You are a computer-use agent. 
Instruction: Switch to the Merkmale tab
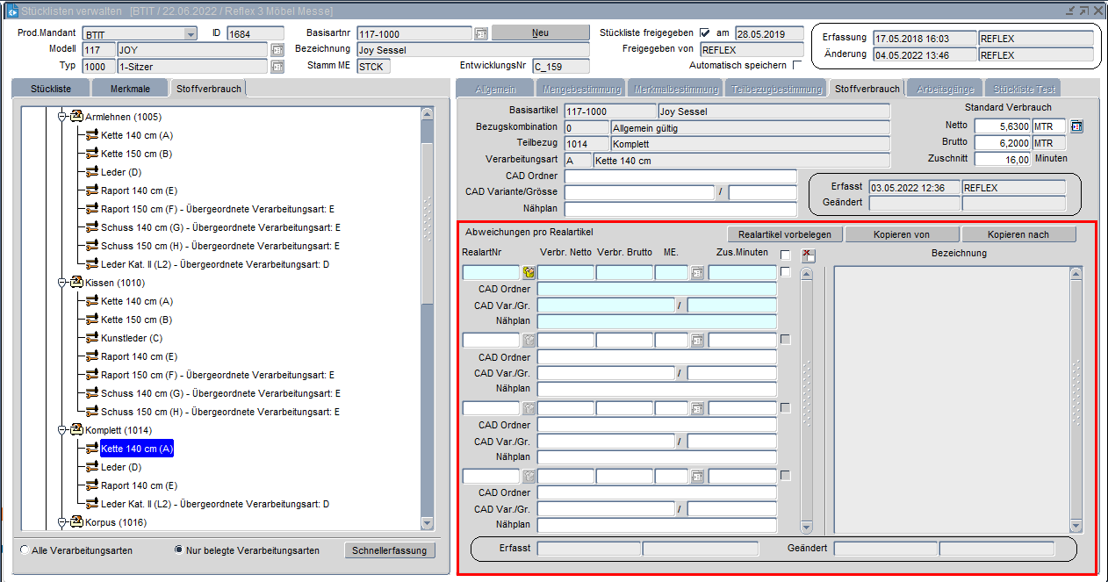(x=130, y=89)
